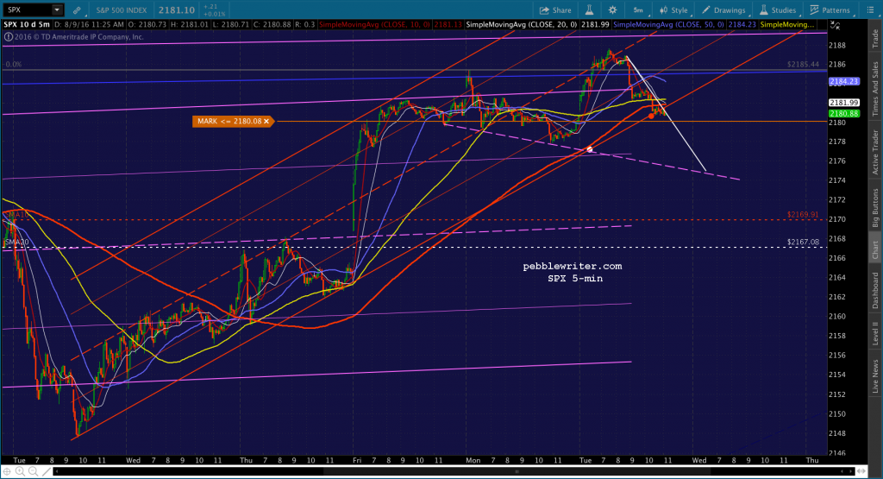
Task: Open the symbol dropdown arrow beside SPX
Action: 57,10
